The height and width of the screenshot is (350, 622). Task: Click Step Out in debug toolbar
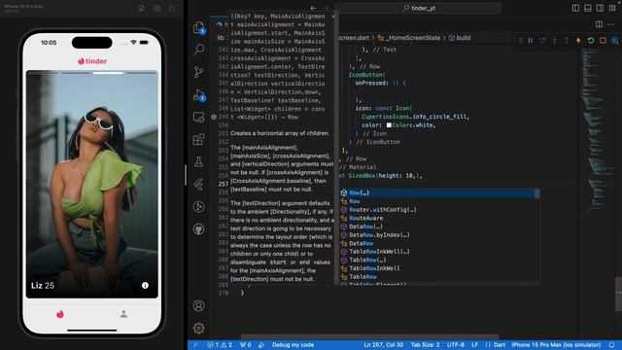pyautogui.click(x=567, y=41)
